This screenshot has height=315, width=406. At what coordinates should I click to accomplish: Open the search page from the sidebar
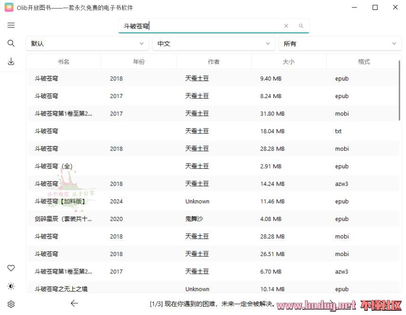11,43
